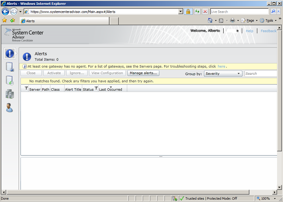Click the pane splitter grip handle
The width and height of the screenshot is (283, 202).
click(x=161, y=156)
